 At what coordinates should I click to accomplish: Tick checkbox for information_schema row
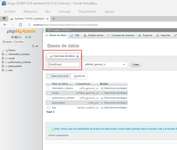(x=48, y=88)
